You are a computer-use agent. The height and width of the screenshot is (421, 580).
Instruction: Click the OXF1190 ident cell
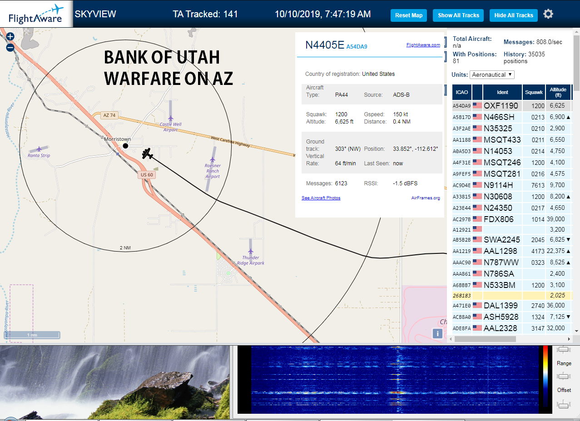point(502,105)
